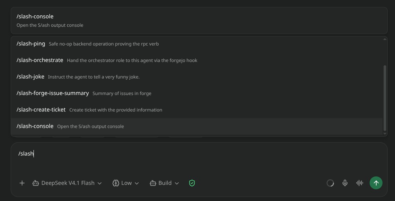The image size is (395, 201).
Task: Open the Build agent mode dropdown
Action: pyautogui.click(x=164, y=183)
